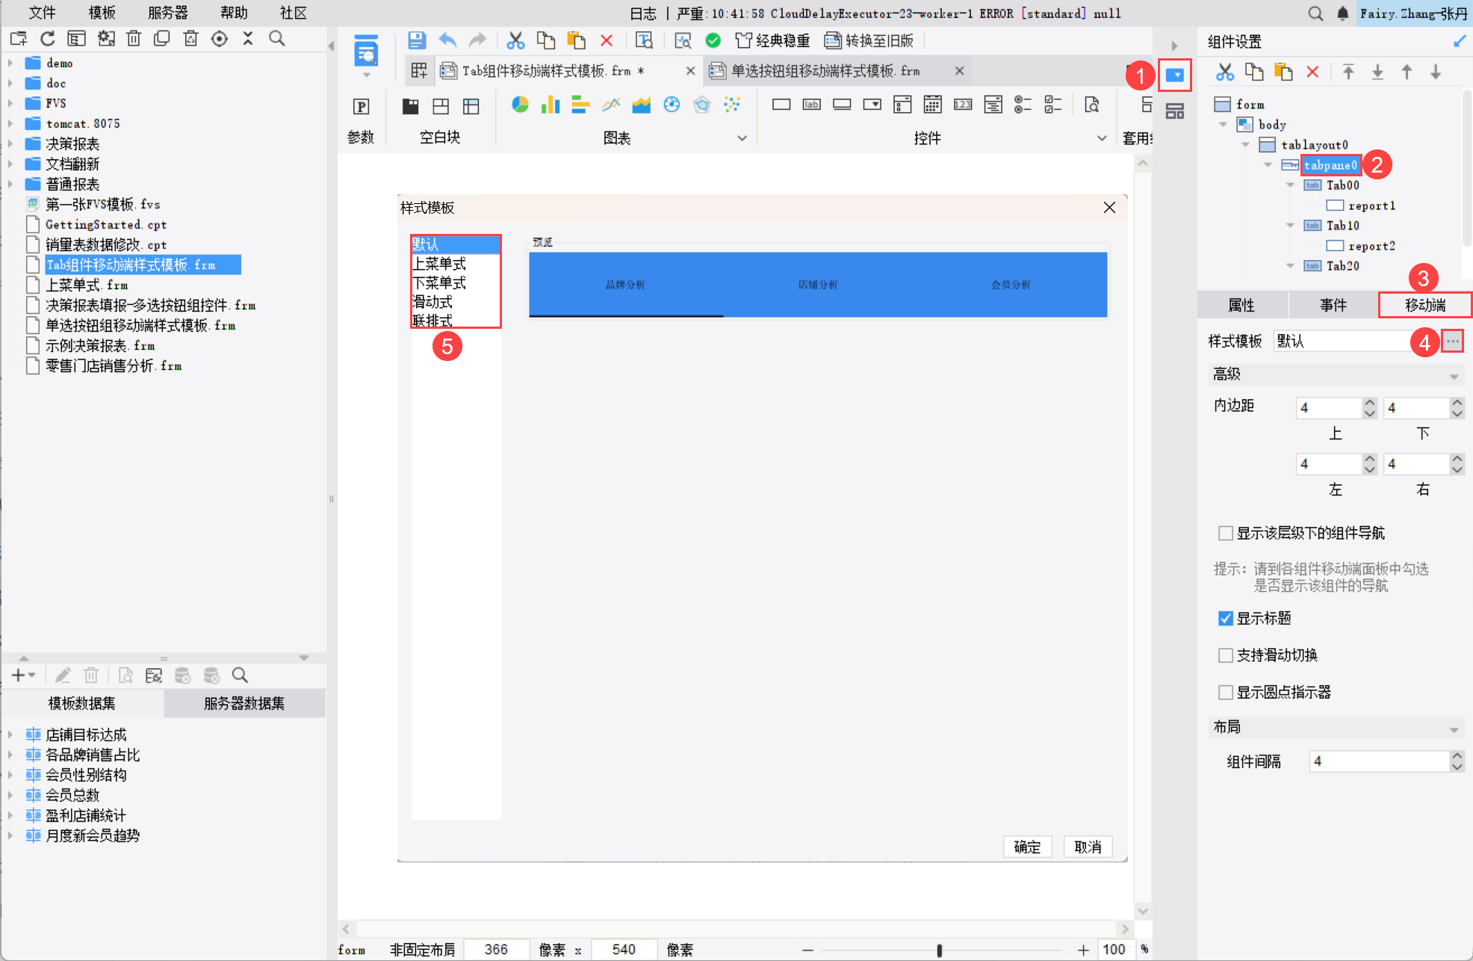Viewport: 1473px width, 961px height.
Task: Click the zoom slider handle
Action: (939, 950)
